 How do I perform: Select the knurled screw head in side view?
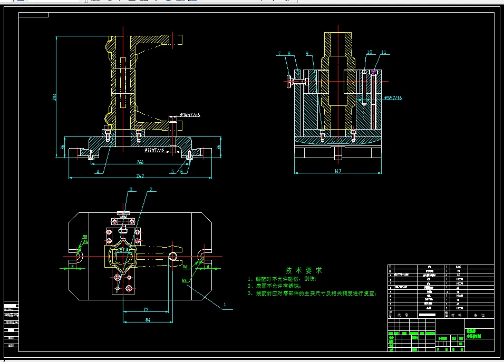pyautogui.click(x=289, y=82)
